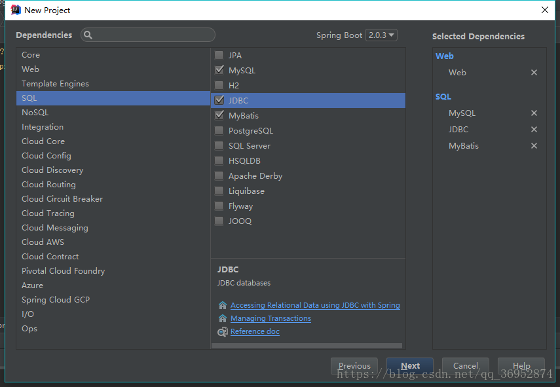
Task: Select Cloud AWS category
Action: (113, 242)
